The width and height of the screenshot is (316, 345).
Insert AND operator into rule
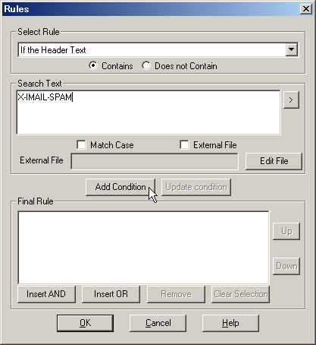point(46,294)
